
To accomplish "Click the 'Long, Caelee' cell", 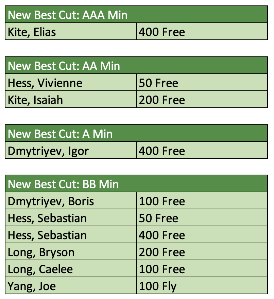I will (x=40, y=269).
